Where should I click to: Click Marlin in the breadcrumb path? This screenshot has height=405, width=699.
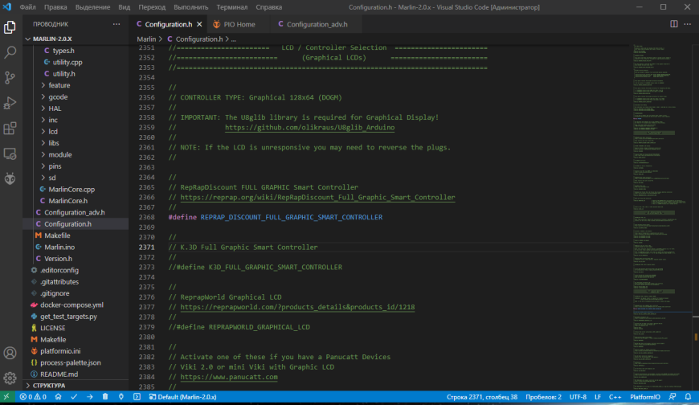click(146, 39)
